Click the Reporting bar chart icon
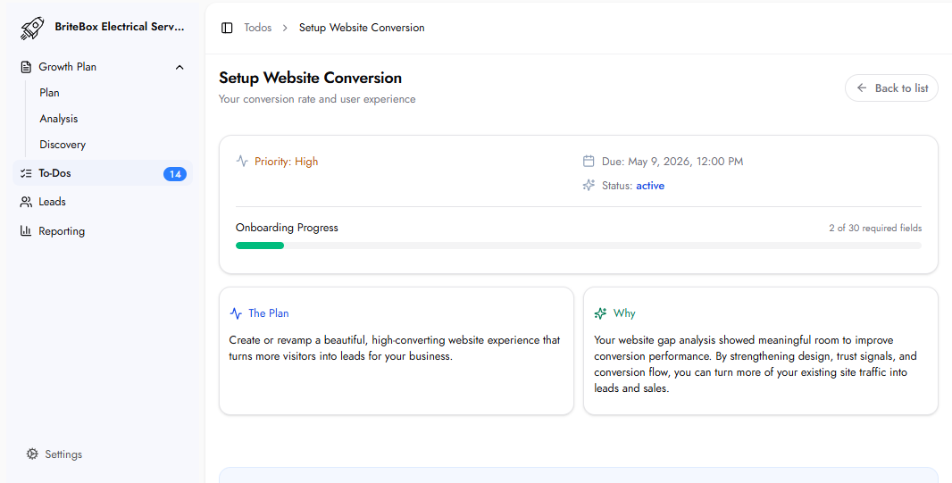The width and height of the screenshot is (952, 483). point(26,231)
